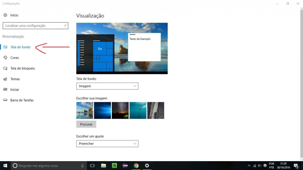
Task: Click the Cortana microphone icon
Action: [x=82, y=166]
